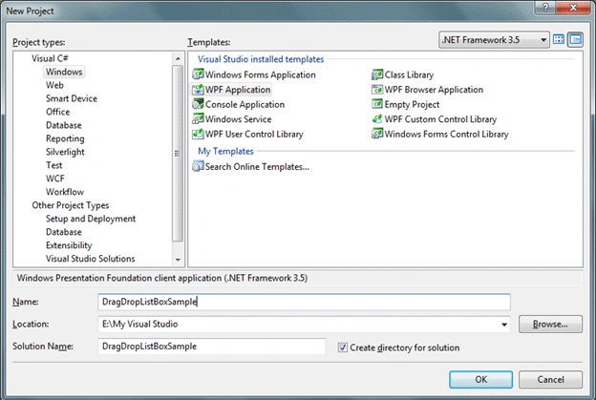596x400 pixels.
Task: Select the WPF User Control Library icon
Action: [x=198, y=134]
